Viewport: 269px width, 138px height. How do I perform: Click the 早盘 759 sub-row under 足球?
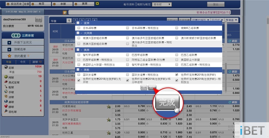click(23, 72)
